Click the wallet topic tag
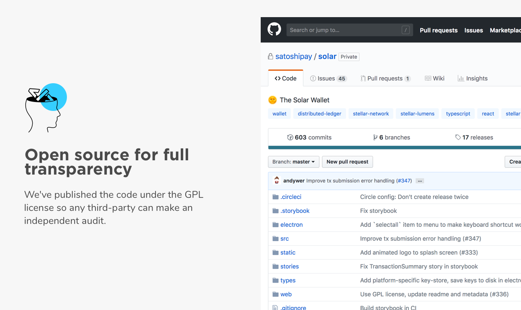This screenshot has height=310, width=521. (279, 114)
